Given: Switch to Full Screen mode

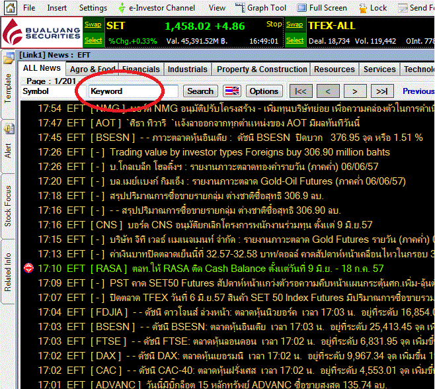Looking at the screenshot, I should [322, 8].
